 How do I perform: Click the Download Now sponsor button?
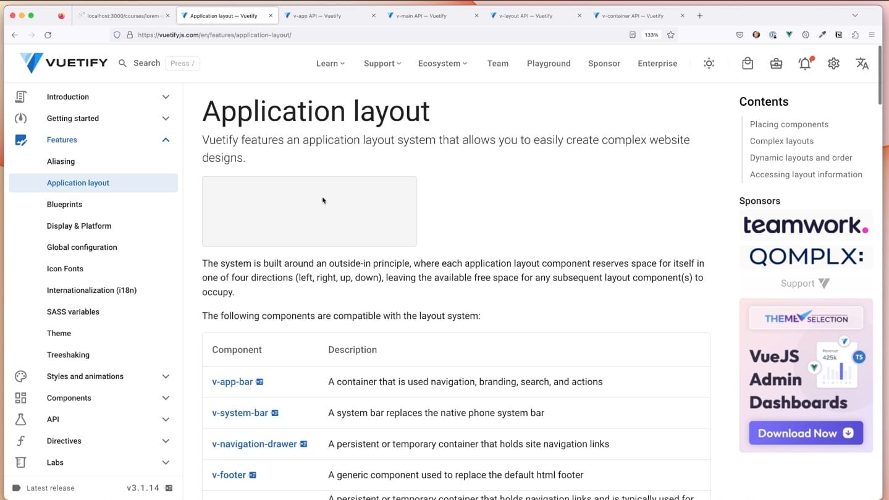(x=805, y=433)
